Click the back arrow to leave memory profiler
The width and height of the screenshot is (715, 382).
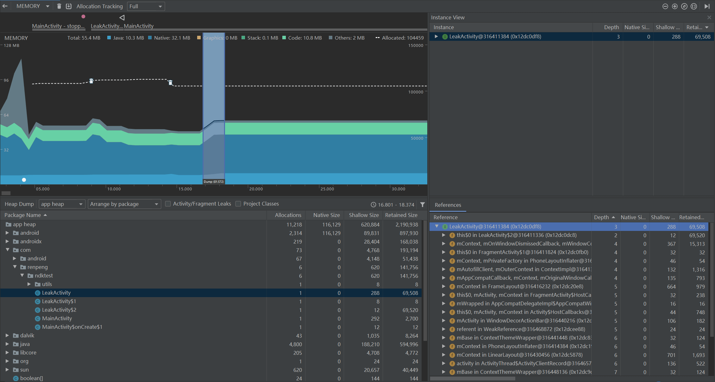5,6
